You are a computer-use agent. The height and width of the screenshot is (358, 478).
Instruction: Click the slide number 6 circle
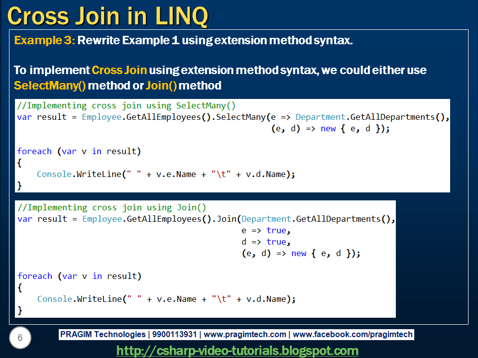(20, 338)
